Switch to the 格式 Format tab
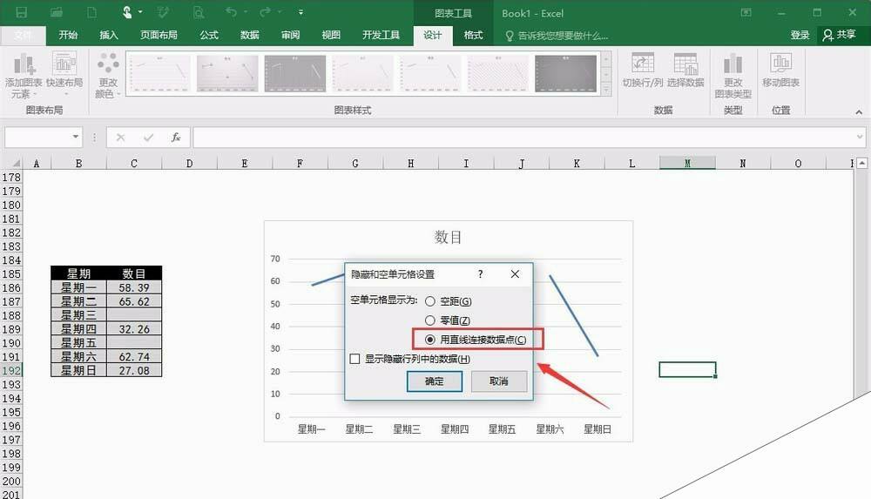Image resolution: width=871 pixels, height=499 pixels. click(x=473, y=35)
